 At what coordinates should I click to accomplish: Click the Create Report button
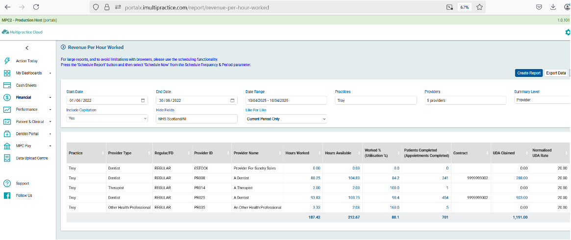coord(529,73)
